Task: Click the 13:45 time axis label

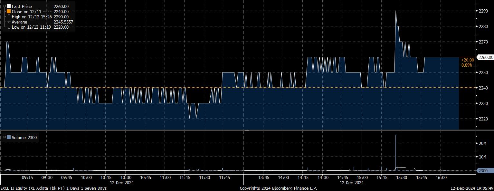Action: click(x=264, y=177)
